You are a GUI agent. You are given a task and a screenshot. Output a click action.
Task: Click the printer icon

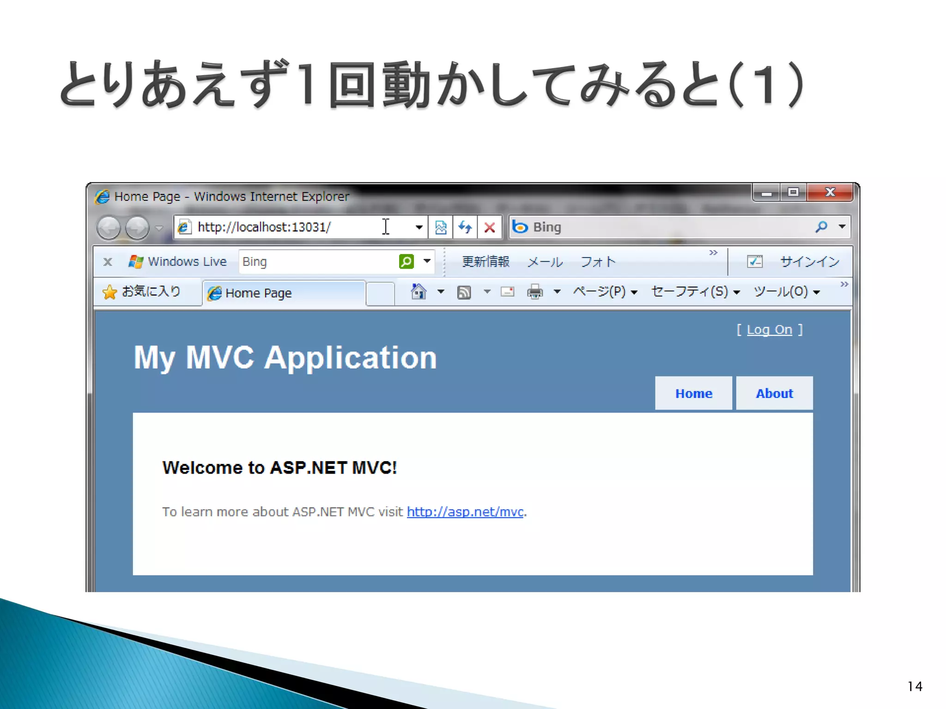[535, 292]
